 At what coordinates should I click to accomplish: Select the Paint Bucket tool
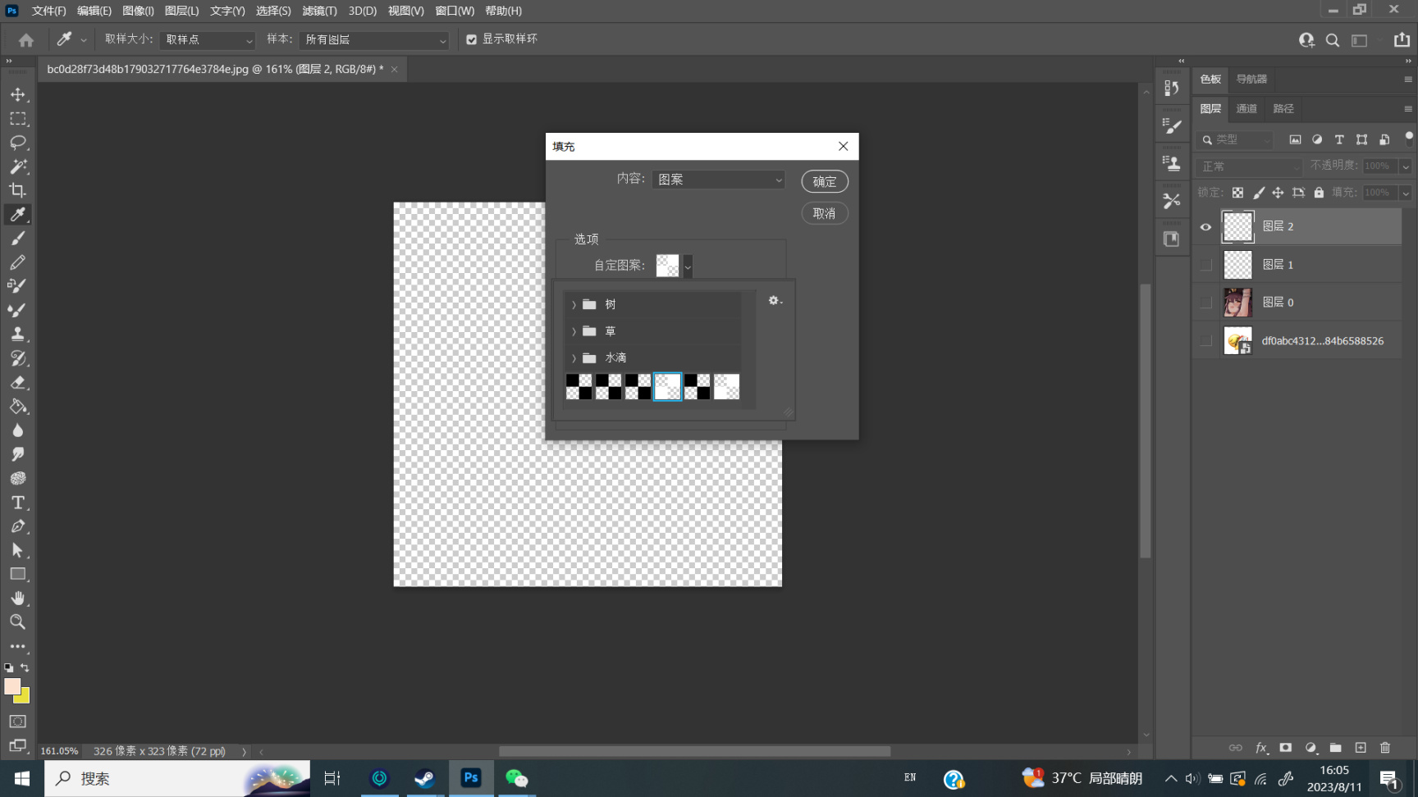[18, 406]
